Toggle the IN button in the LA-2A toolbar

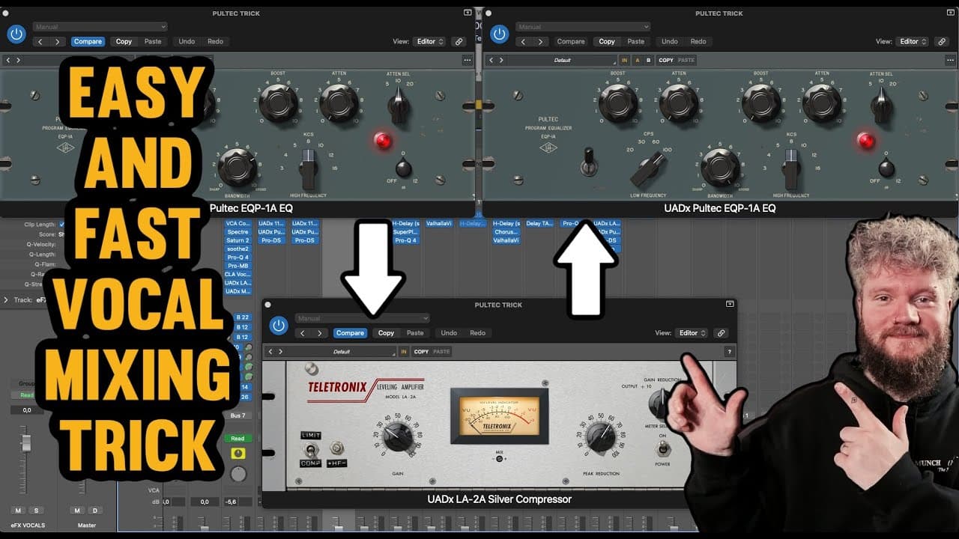[x=404, y=352]
